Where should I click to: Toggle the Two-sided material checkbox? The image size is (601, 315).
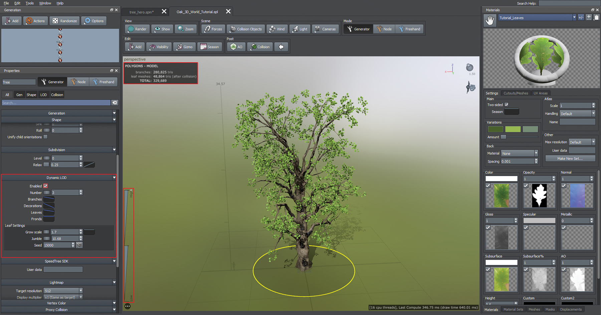tap(507, 105)
